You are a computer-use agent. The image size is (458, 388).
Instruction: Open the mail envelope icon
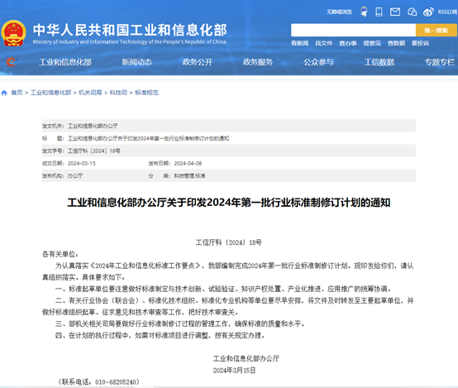(395, 12)
